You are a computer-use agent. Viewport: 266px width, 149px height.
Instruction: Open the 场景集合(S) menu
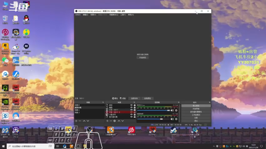(x=114, y=15)
